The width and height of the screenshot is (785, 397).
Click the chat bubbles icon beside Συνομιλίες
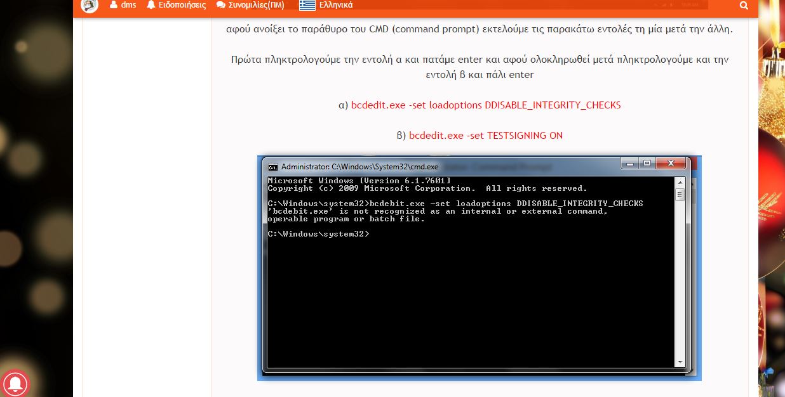coord(221,5)
